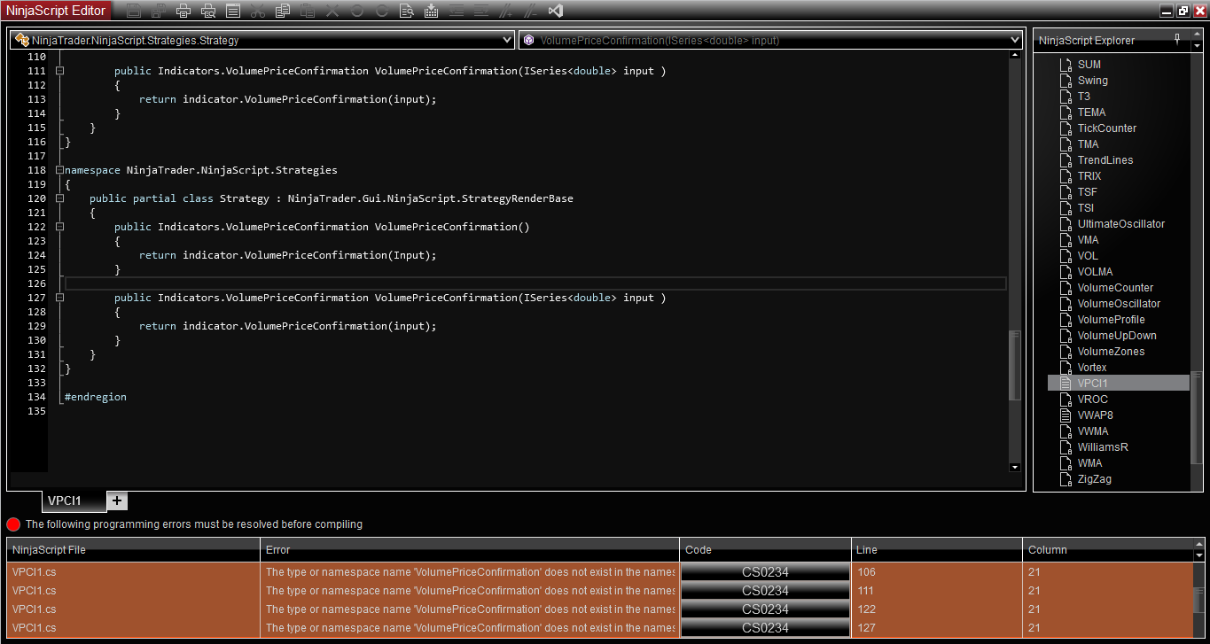Copy selection using the toolbar icon
Screen dimensions: 1210x644
[x=283, y=12]
